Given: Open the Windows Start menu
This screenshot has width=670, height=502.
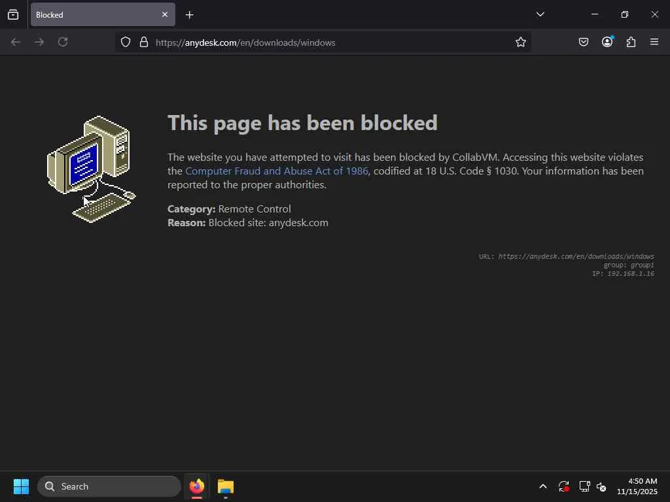Looking at the screenshot, I should click(x=21, y=486).
